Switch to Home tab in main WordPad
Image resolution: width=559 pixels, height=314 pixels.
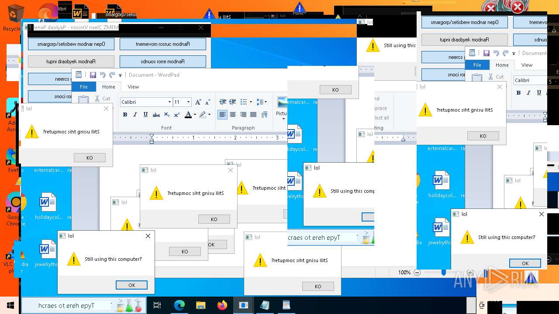click(x=109, y=87)
